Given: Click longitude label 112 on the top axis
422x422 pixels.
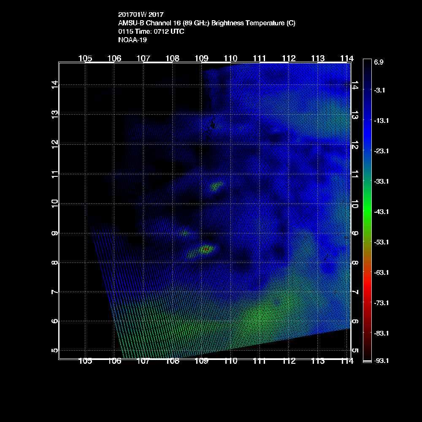Looking at the screenshot, I should [289, 58].
